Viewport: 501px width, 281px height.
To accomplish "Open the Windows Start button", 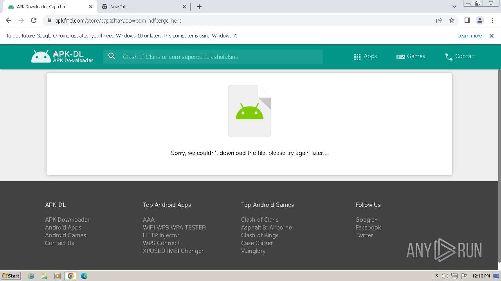I will coord(11,276).
